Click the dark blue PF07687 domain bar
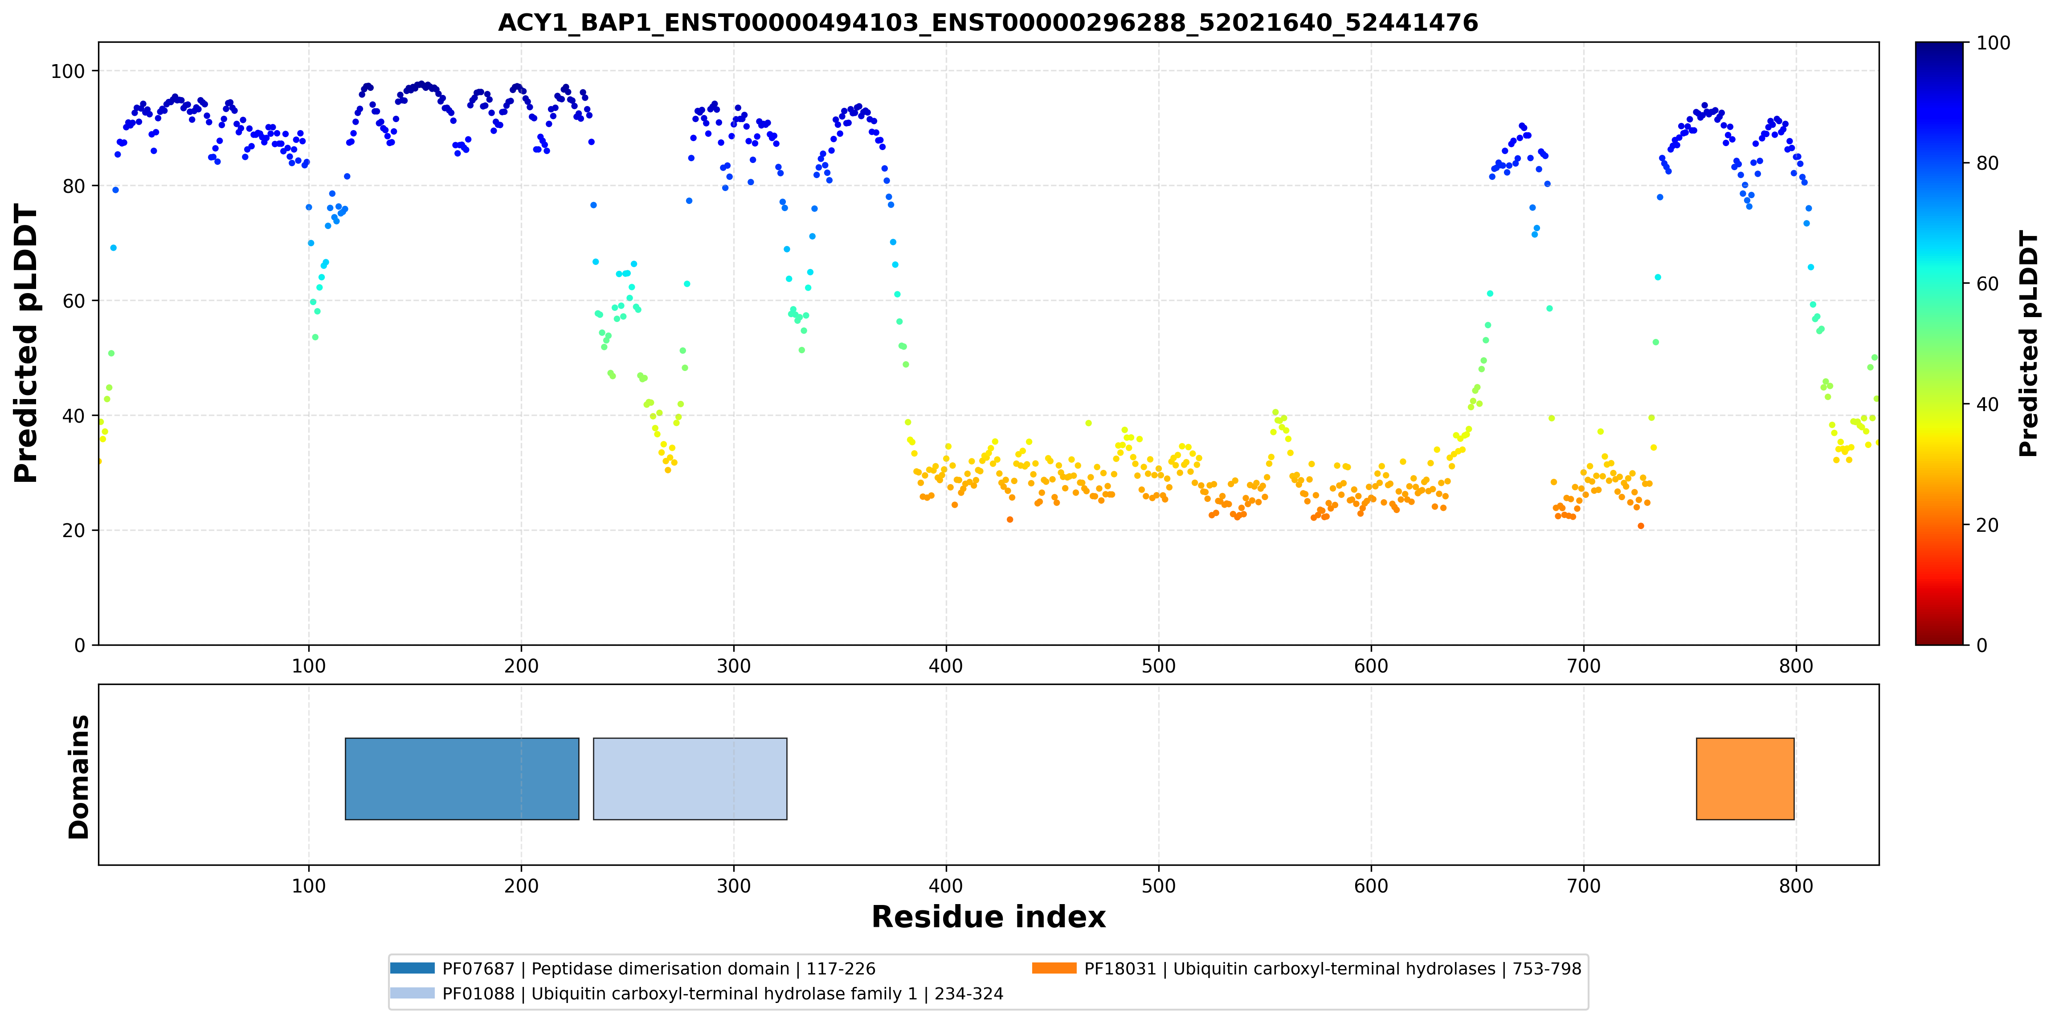 [462, 778]
